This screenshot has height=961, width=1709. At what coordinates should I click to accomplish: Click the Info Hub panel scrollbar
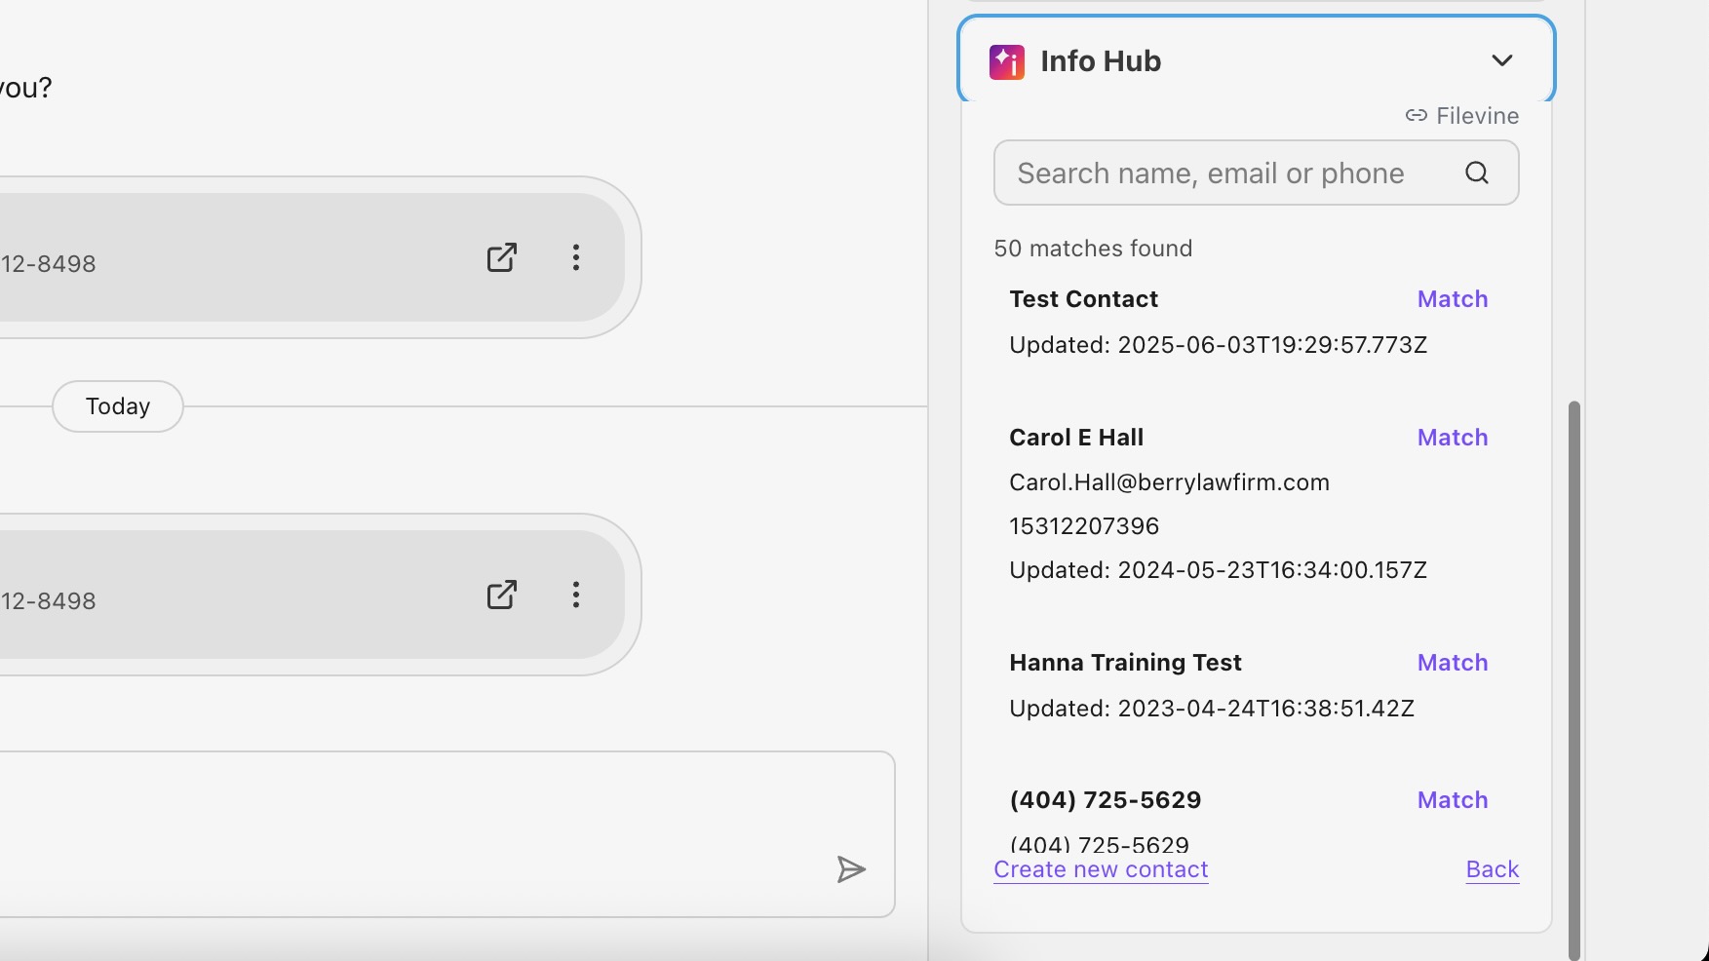(x=1573, y=680)
